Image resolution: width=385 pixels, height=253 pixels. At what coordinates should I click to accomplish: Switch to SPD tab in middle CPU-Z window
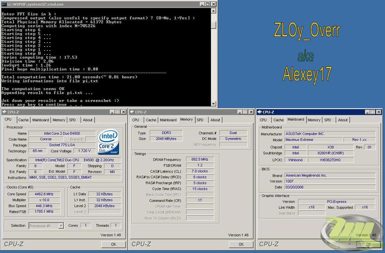(x=200, y=120)
